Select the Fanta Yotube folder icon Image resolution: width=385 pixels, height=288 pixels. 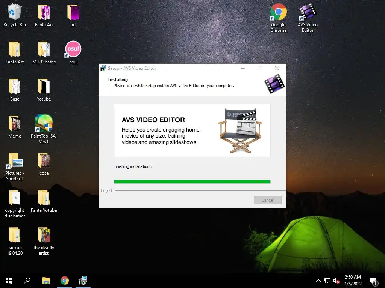(x=44, y=201)
